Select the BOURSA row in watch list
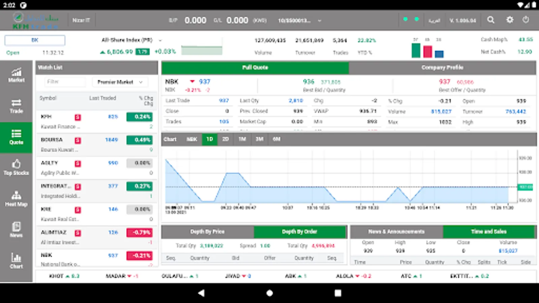This screenshot has width=539, height=303. 97,145
